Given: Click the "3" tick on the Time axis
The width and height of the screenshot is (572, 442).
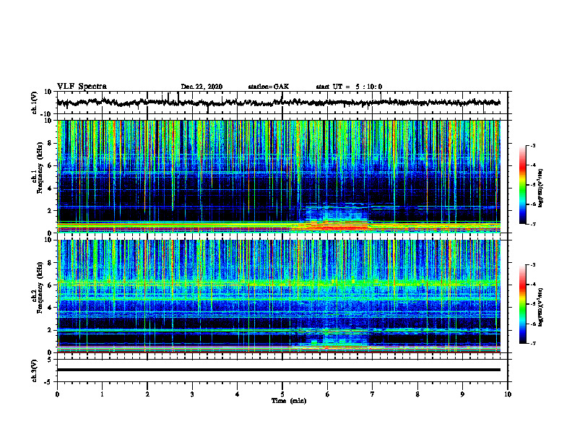Looking at the screenshot, I should (192, 394).
